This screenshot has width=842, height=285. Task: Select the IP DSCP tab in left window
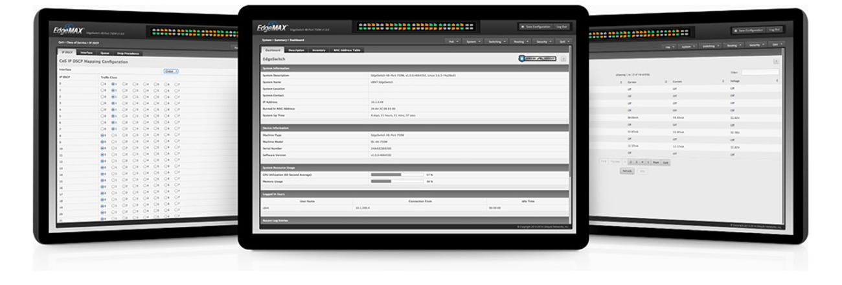[65, 53]
